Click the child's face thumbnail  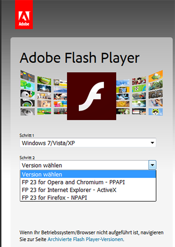44,103
